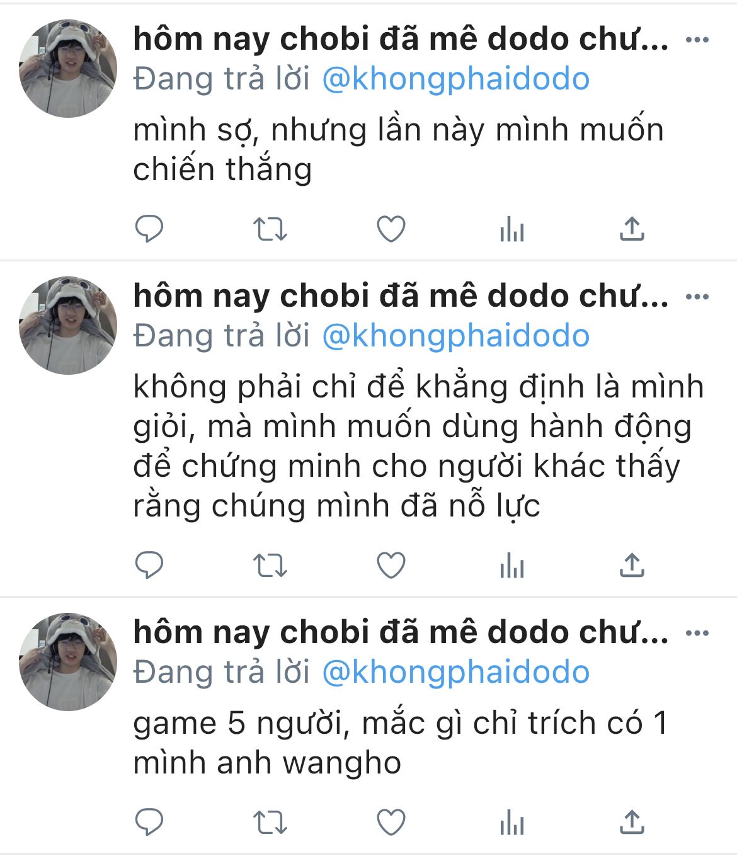Open more options on second tweet
Viewport: 737px width, 856px height.
[697, 297]
